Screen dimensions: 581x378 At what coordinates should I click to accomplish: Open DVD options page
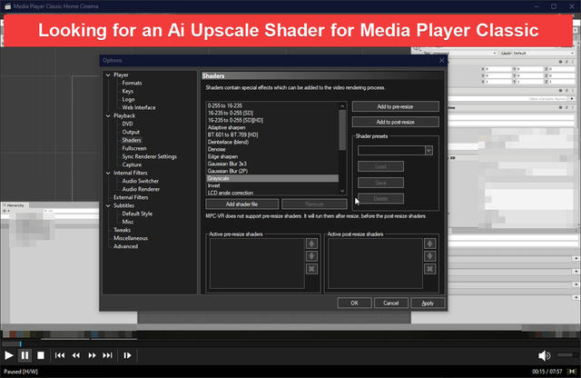(127, 124)
